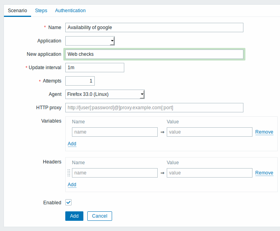
Task: Switch to the Steps tab
Action: pos(41,11)
